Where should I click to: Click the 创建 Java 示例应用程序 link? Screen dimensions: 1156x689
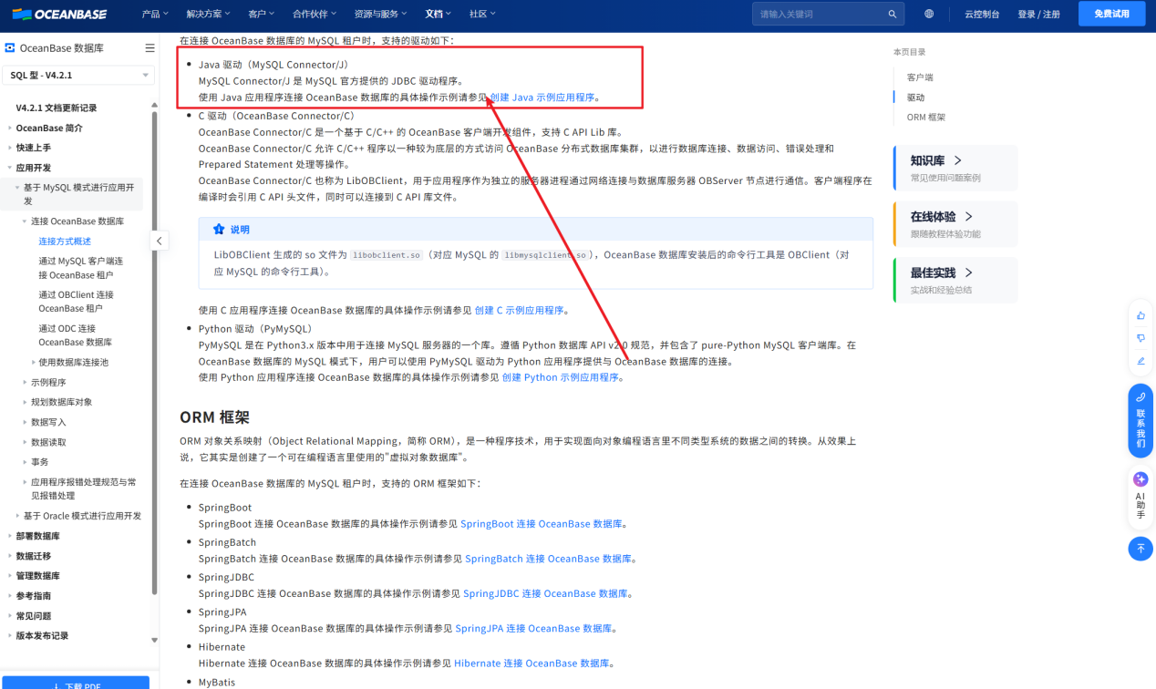point(542,98)
